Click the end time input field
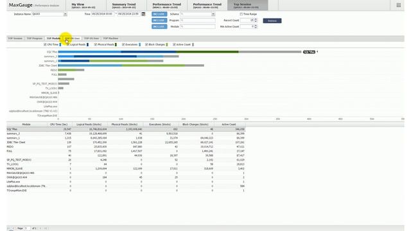The image size is (411, 231). pyautogui.click(x=128, y=14)
